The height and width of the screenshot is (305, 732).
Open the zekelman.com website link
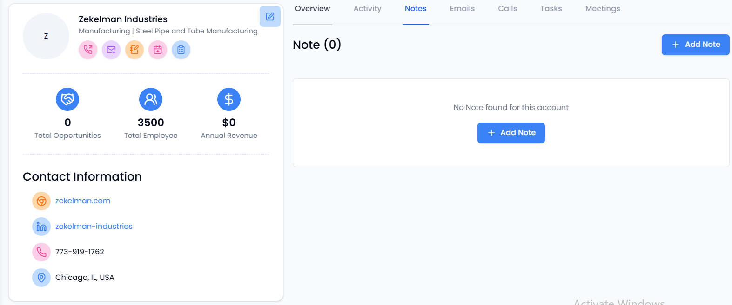[x=83, y=201]
